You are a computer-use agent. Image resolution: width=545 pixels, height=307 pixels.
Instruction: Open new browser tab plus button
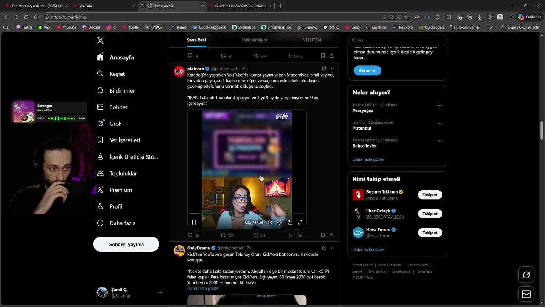pyautogui.click(x=280, y=6)
